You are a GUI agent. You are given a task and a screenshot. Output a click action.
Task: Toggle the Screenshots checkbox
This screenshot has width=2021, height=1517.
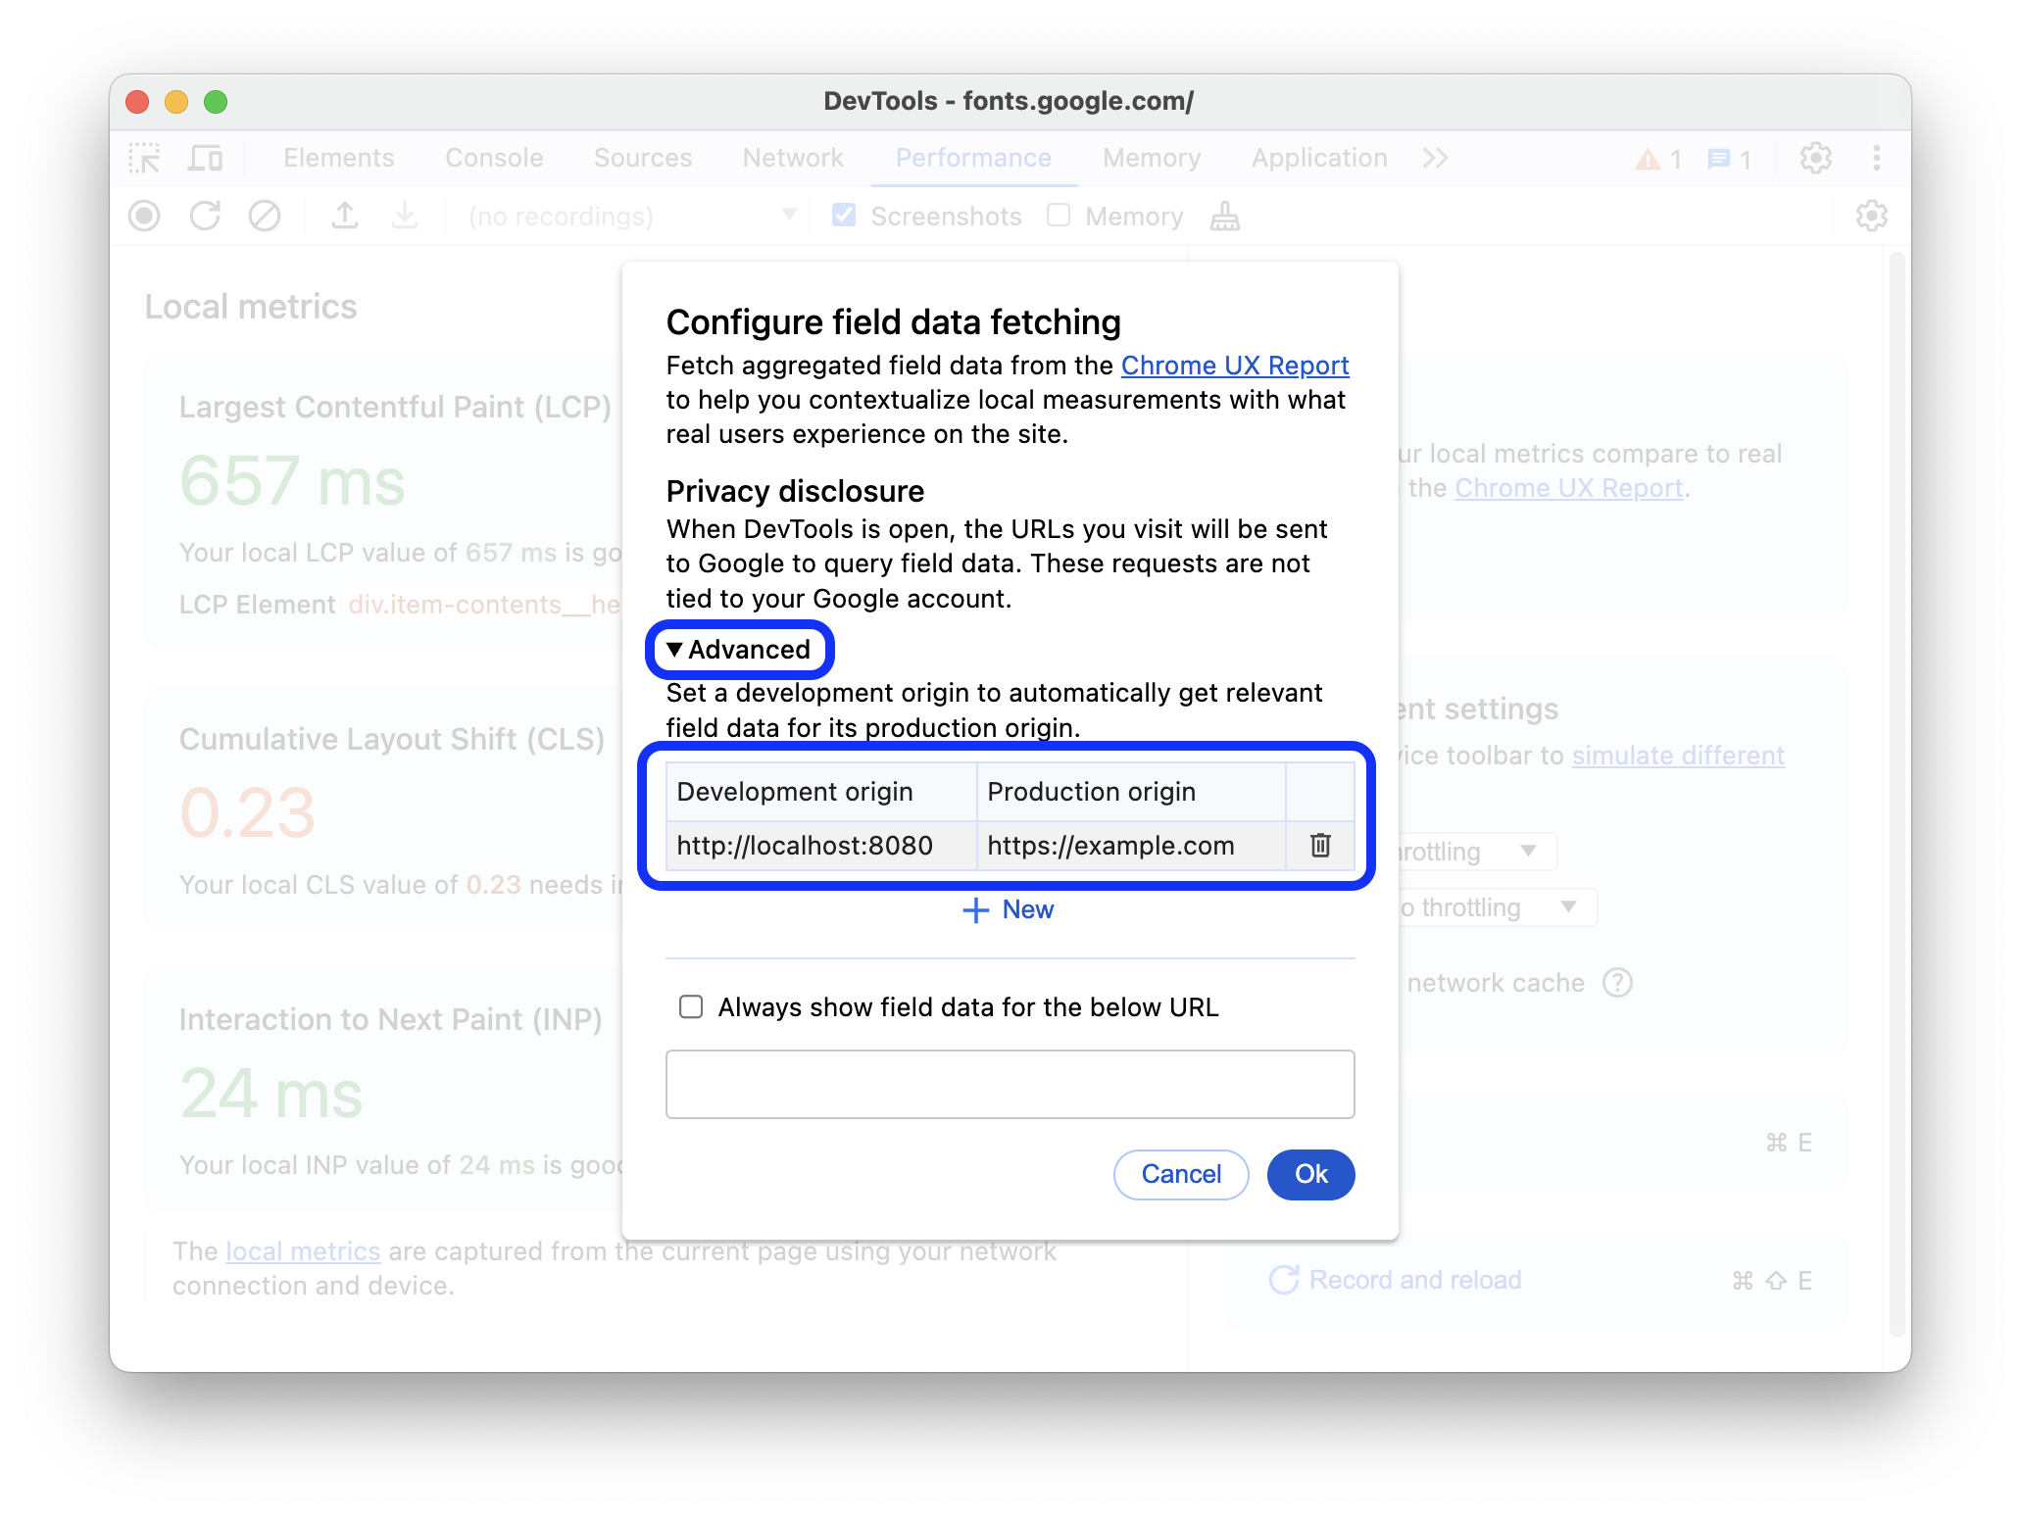[842, 216]
